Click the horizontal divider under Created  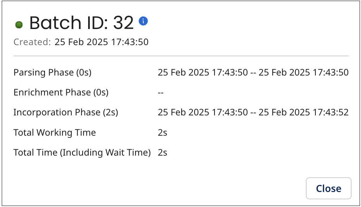coord(180,55)
